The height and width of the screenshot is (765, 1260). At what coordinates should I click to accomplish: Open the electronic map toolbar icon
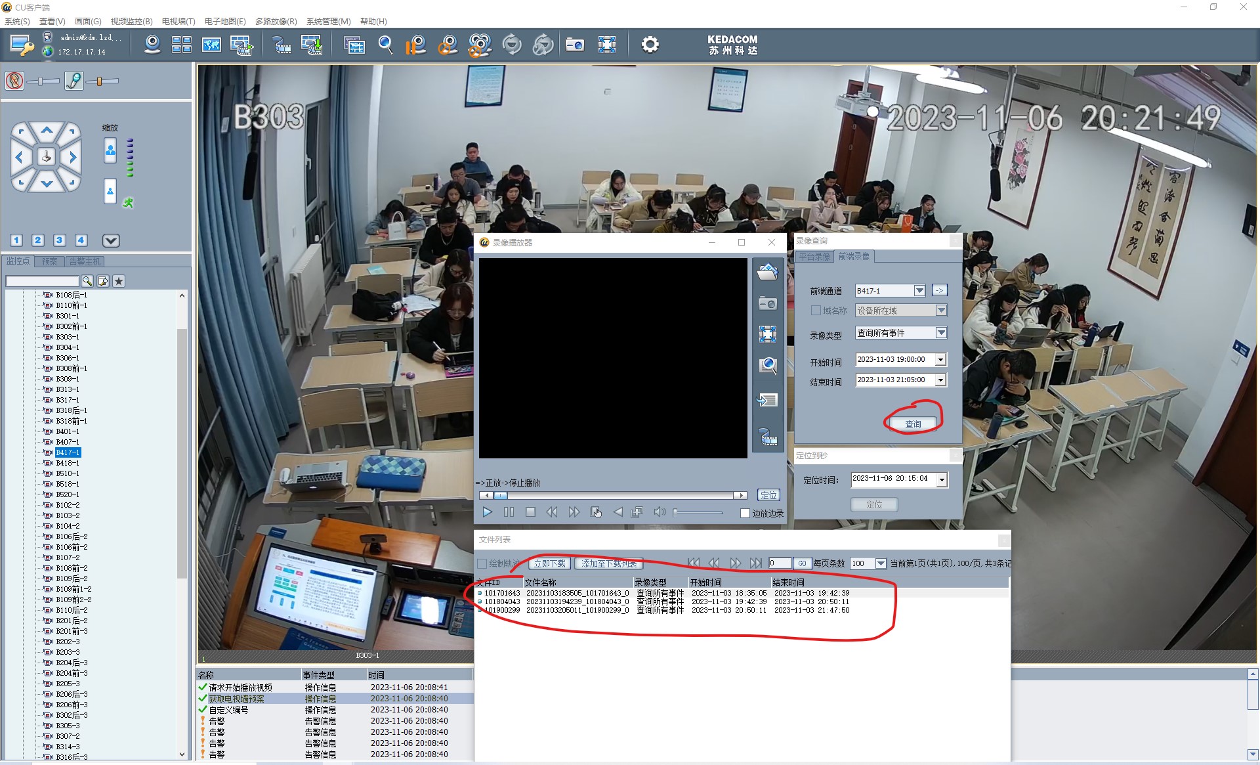(x=211, y=45)
